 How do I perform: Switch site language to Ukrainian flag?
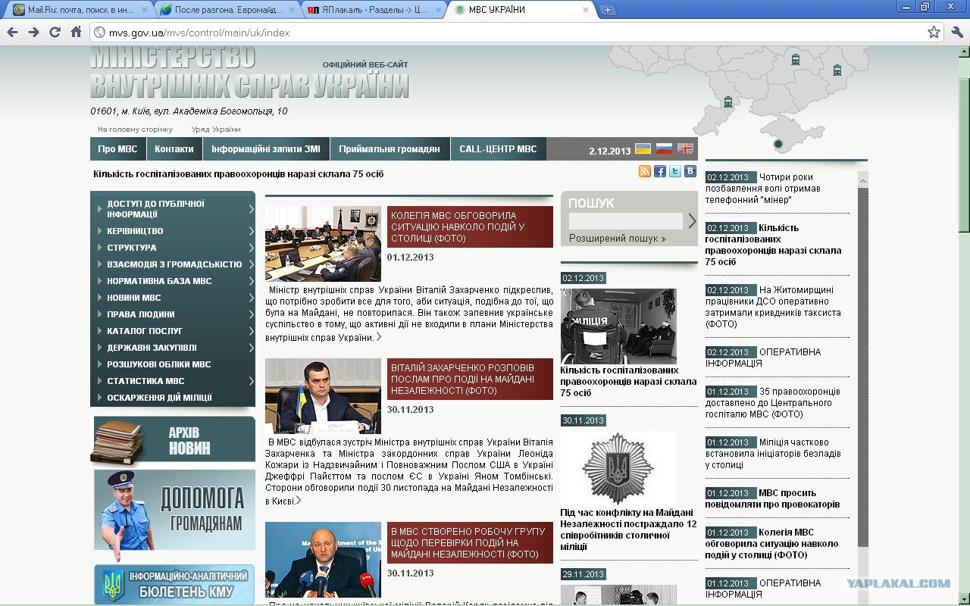pyautogui.click(x=643, y=148)
